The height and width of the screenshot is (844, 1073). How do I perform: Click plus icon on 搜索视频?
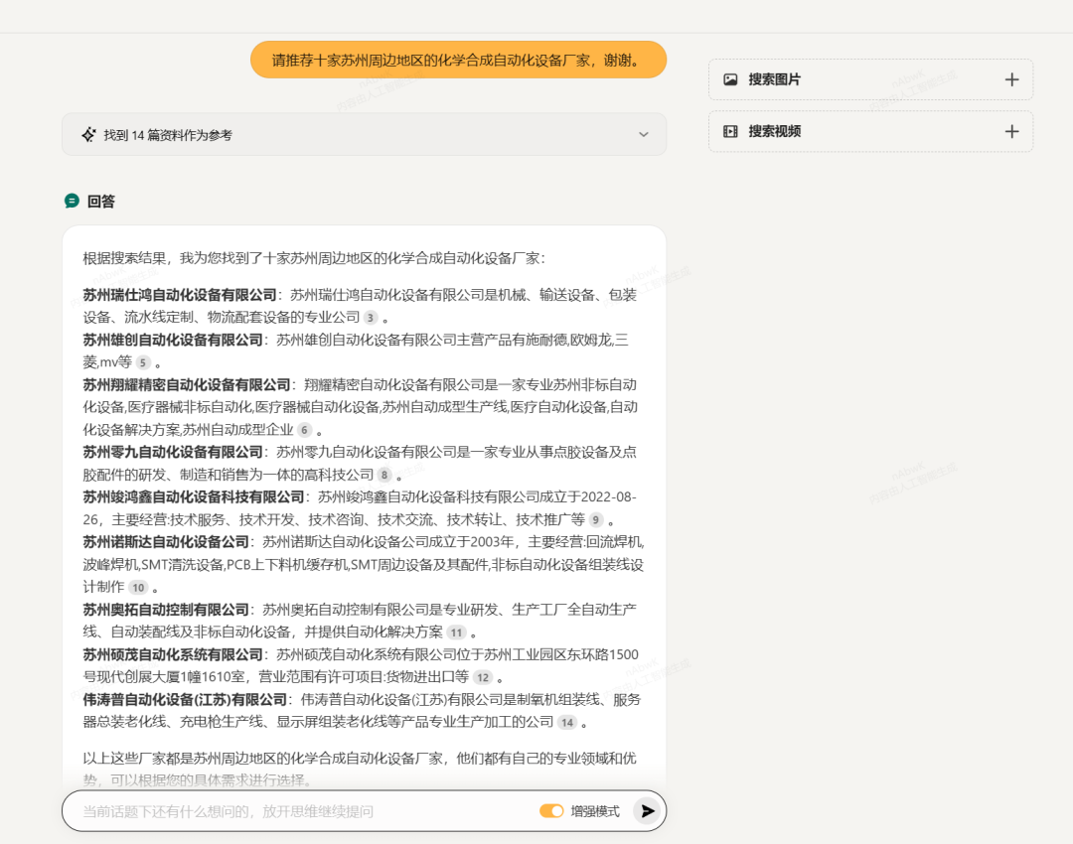1011,131
